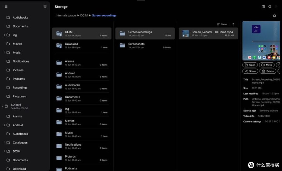The width and height of the screenshot is (282, 171).
Task: Select SD card storage entry
Action: (x=19, y=106)
